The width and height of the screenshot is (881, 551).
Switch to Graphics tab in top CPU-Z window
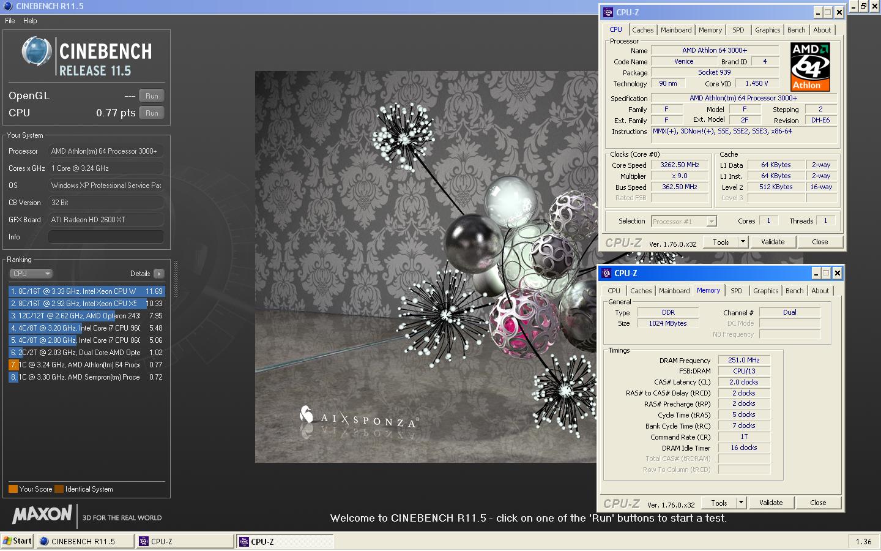coord(767,30)
